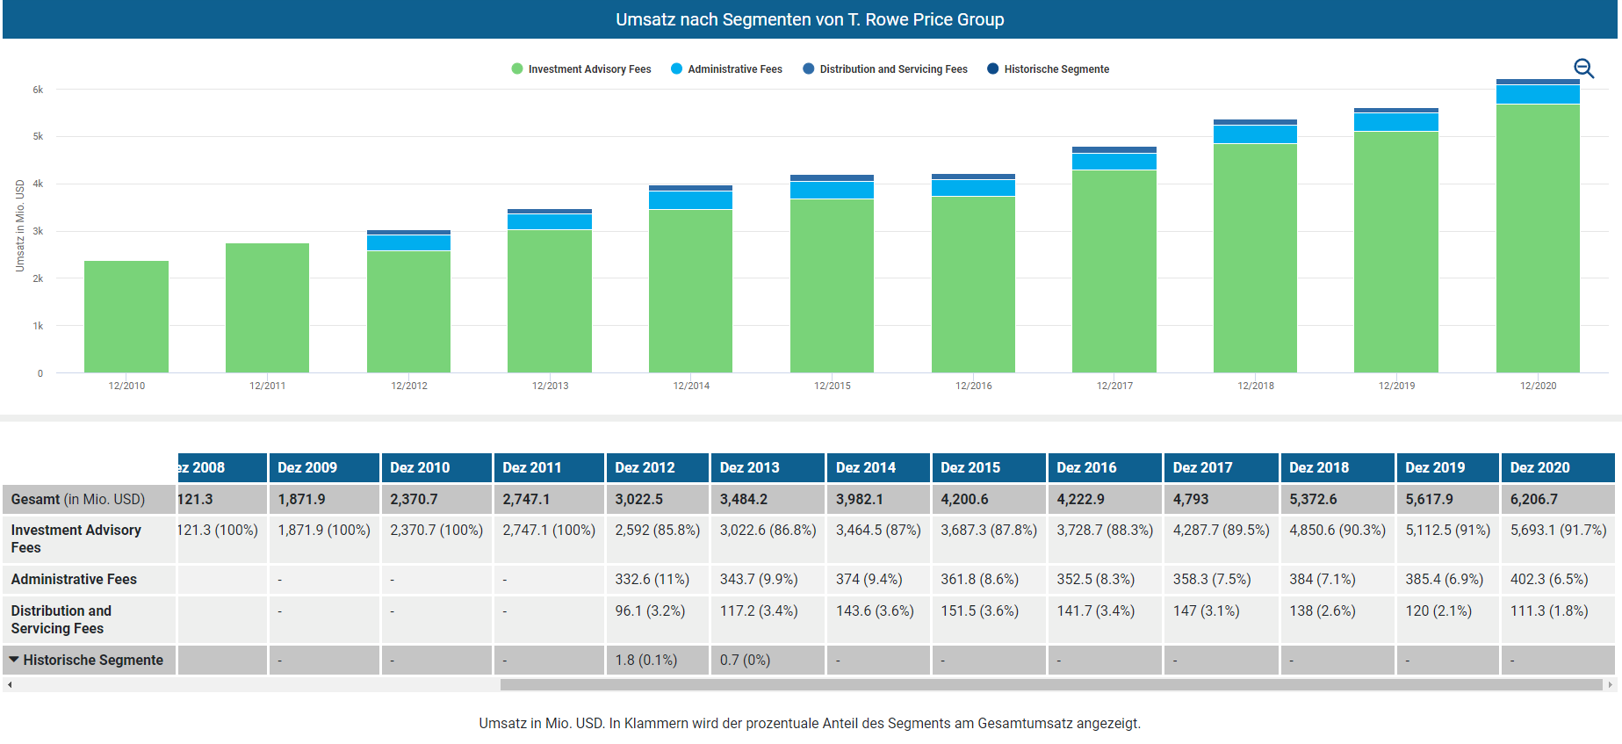Click the scrollbar left arrow

10,684
